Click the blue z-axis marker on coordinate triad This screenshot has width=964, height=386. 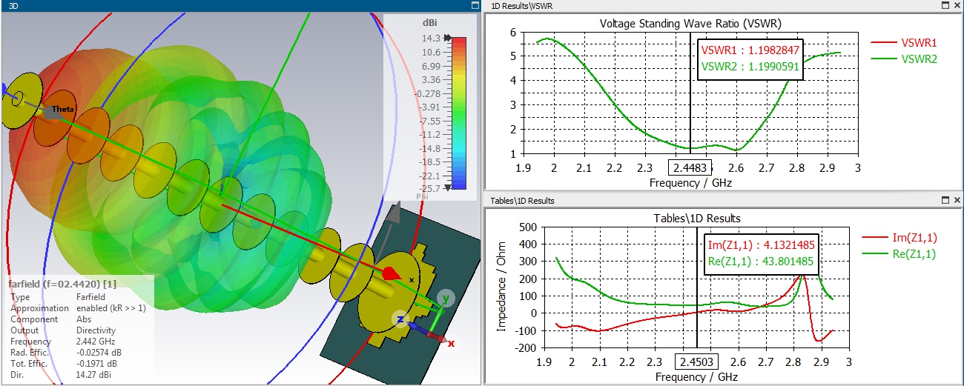point(400,319)
